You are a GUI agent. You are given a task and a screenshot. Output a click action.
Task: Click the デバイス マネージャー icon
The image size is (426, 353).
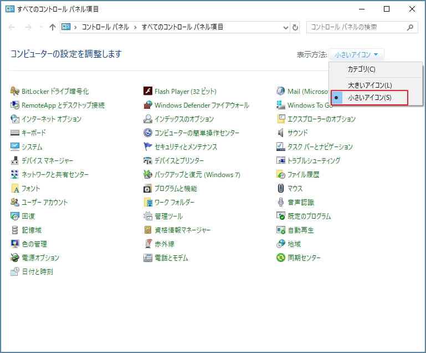click(x=14, y=160)
